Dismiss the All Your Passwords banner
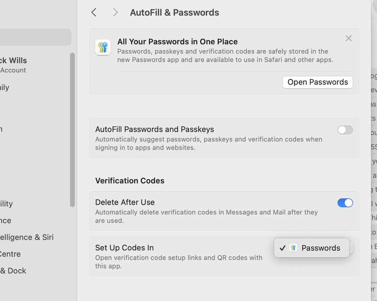 (349, 38)
